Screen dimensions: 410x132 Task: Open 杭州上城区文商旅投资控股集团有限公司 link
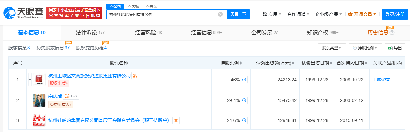tap(89, 76)
